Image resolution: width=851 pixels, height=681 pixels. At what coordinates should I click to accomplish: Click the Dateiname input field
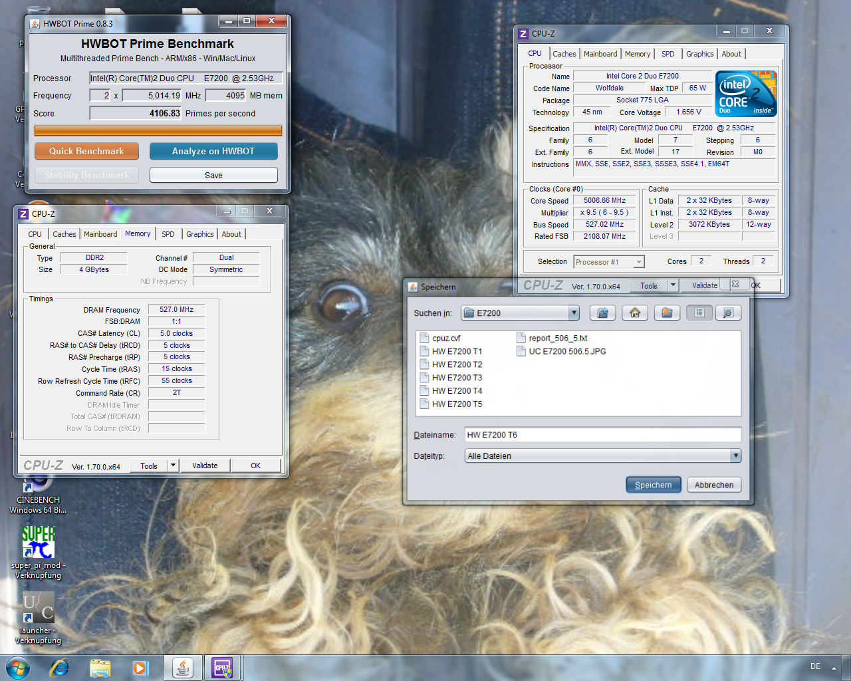(603, 435)
